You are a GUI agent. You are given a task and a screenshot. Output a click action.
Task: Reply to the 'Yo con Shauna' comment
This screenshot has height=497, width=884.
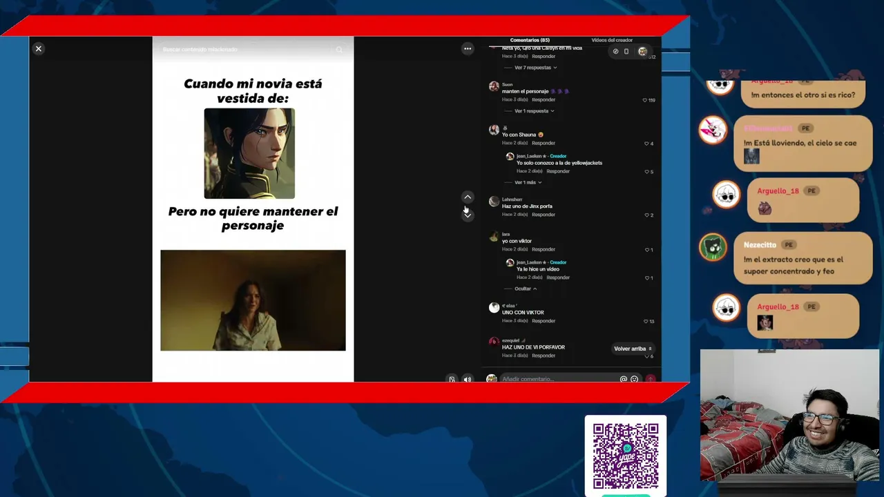[x=544, y=143]
